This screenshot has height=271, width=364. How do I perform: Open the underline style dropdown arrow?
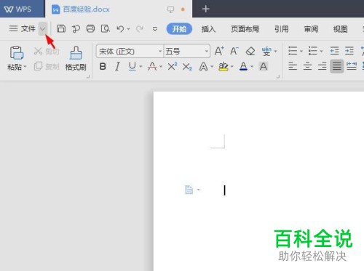141,66
